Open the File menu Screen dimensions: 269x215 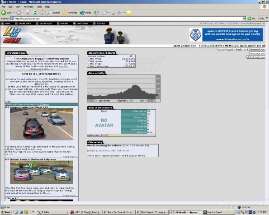click(4, 7)
